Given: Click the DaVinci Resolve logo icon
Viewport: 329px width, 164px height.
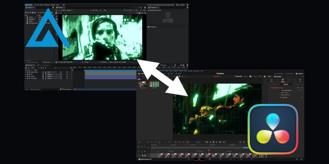Looking at the screenshot, I should coord(273,129).
